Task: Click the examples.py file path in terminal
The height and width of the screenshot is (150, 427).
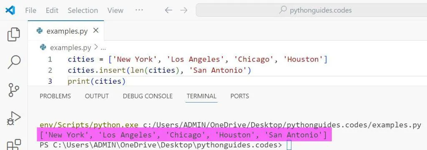Action: pyautogui.click(x=282, y=125)
